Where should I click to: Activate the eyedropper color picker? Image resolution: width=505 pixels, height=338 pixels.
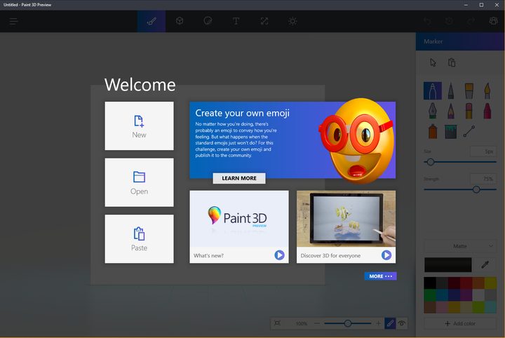pyautogui.click(x=485, y=264)
